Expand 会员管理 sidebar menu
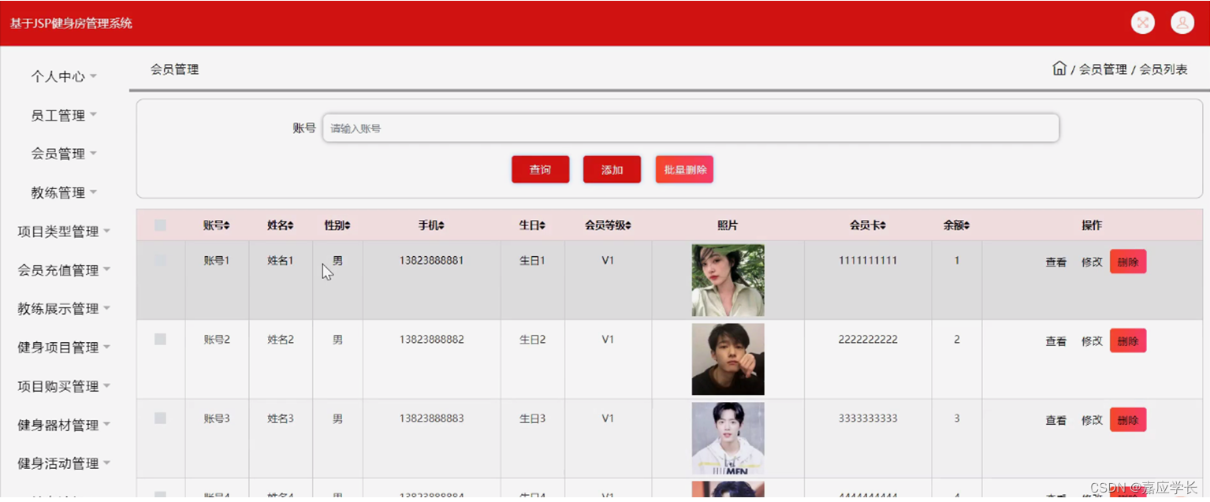 [64, 154]
